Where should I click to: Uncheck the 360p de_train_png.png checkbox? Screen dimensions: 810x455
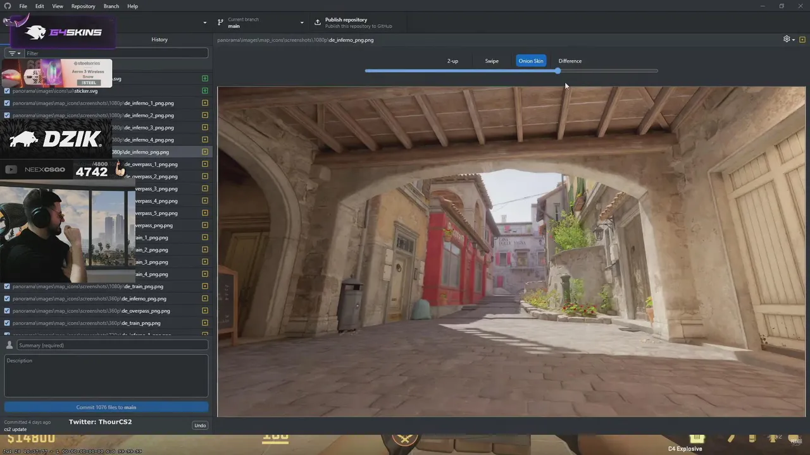click(7, 323)
